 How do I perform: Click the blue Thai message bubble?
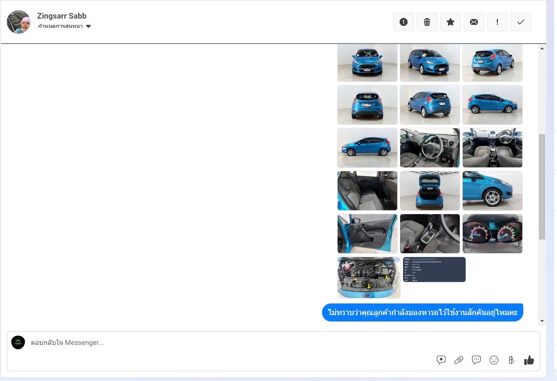point(423,312)
